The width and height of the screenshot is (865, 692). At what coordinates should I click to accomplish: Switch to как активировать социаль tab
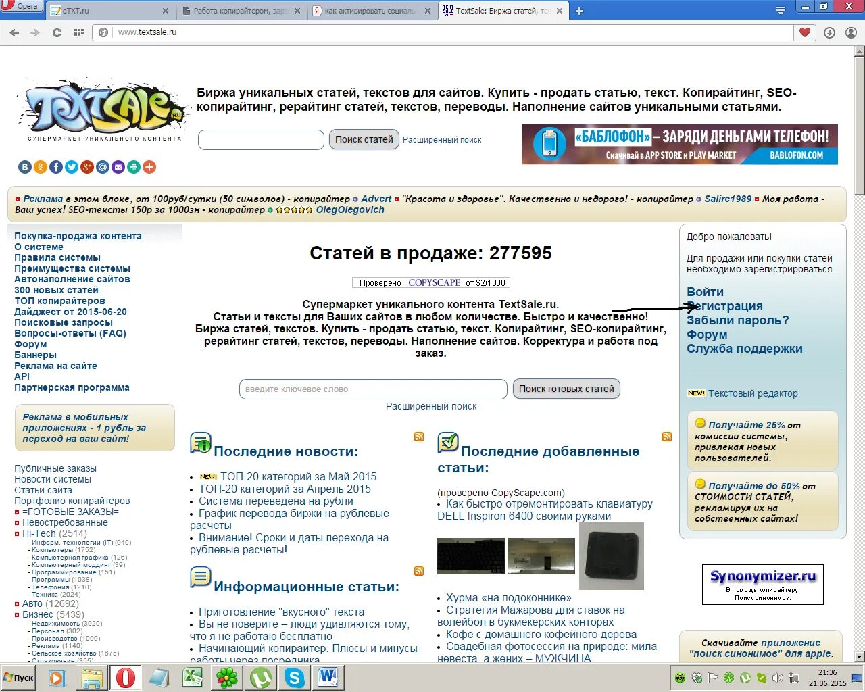[372, 11]
